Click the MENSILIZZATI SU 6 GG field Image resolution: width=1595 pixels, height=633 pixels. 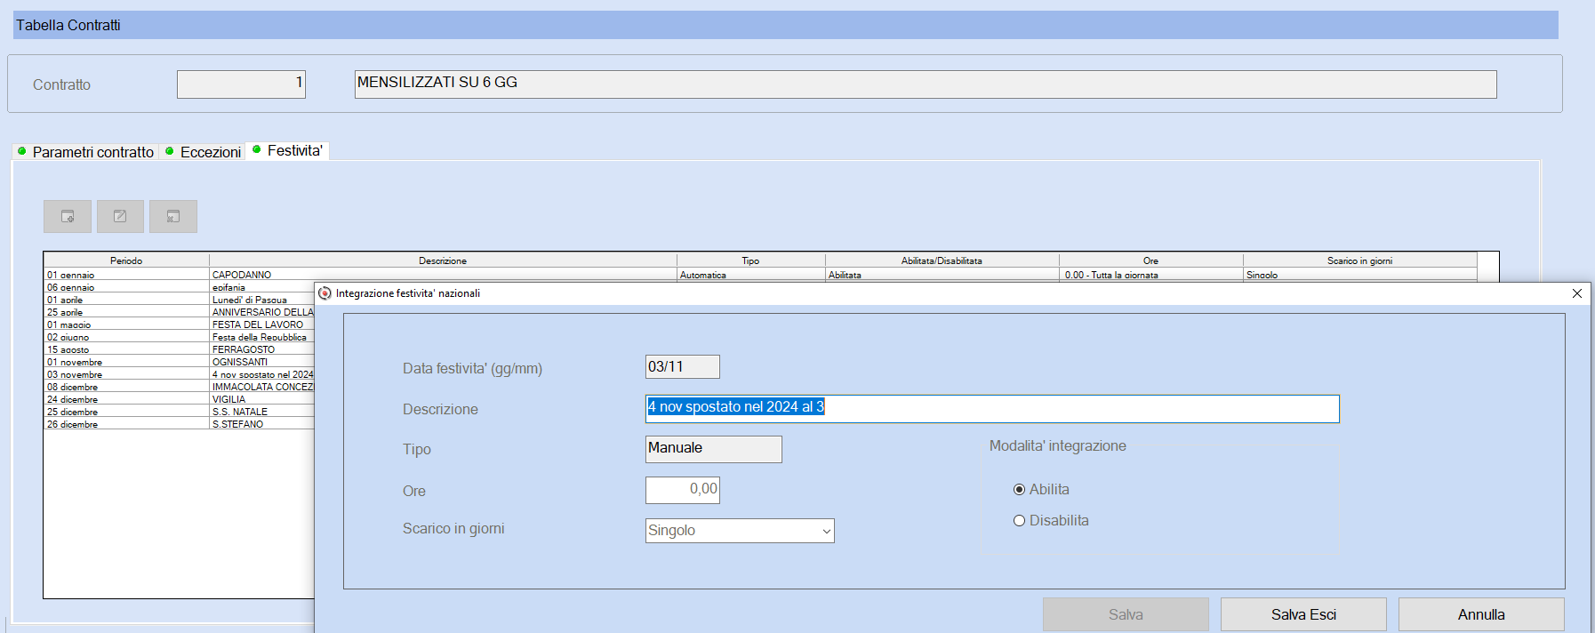tap(926, 84)
